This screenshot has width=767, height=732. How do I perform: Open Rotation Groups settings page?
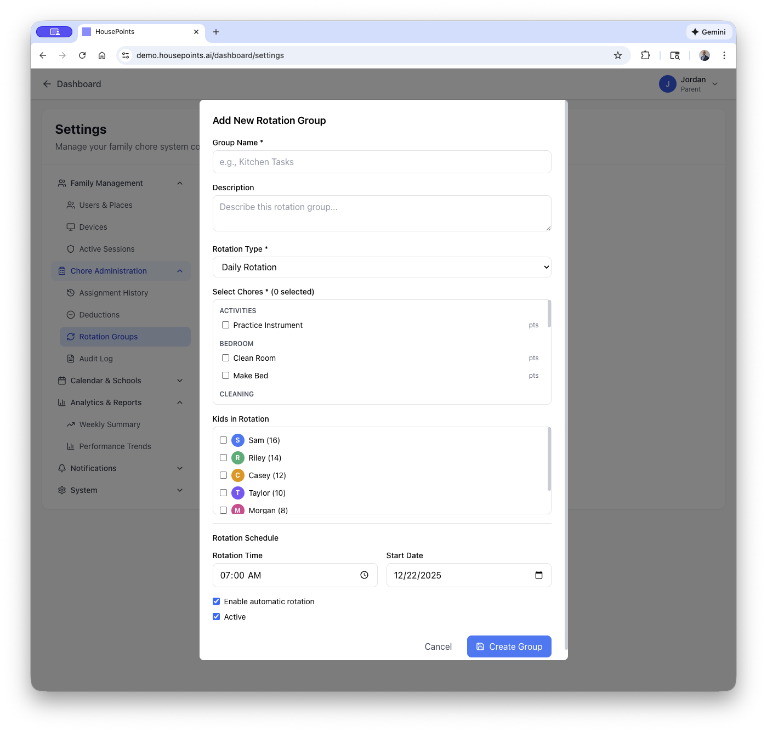pos(125,337)
